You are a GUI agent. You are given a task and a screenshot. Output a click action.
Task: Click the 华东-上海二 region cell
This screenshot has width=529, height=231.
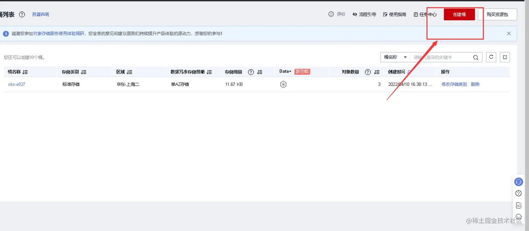[x=128, y=84]
